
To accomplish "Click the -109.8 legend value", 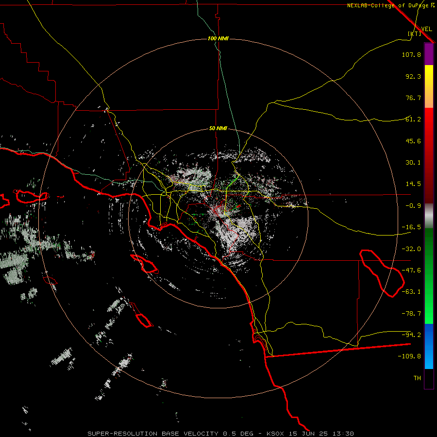I will (x=409, y=356).
